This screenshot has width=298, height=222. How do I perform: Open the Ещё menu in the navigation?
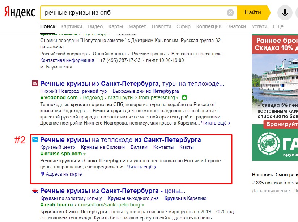point(278,26)
